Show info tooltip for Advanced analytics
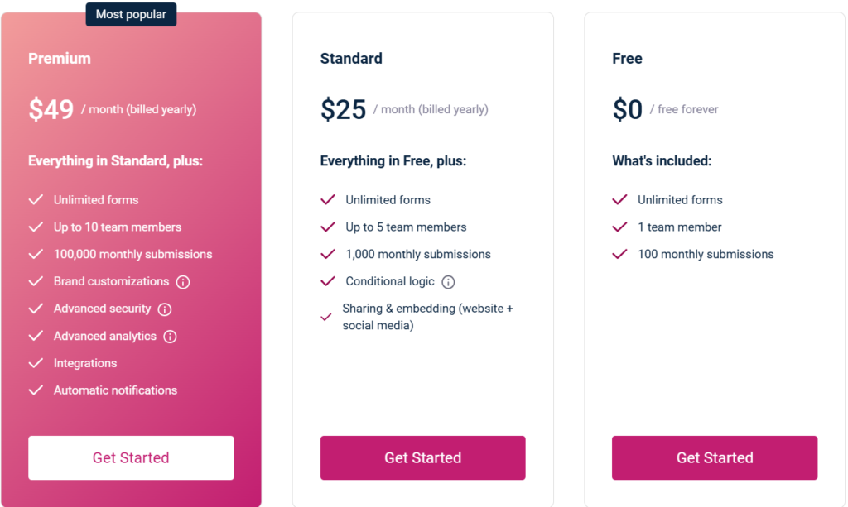Image resolution: width=848 pixels, height=507 pixels. pyautogui.click(x=170, y=337)
